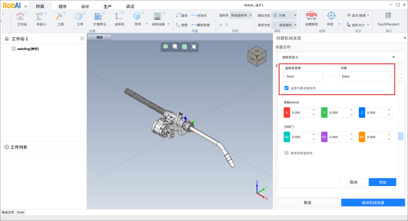Switch to the 生产 tab
408x221 pixels.
(x=108, y=6)
